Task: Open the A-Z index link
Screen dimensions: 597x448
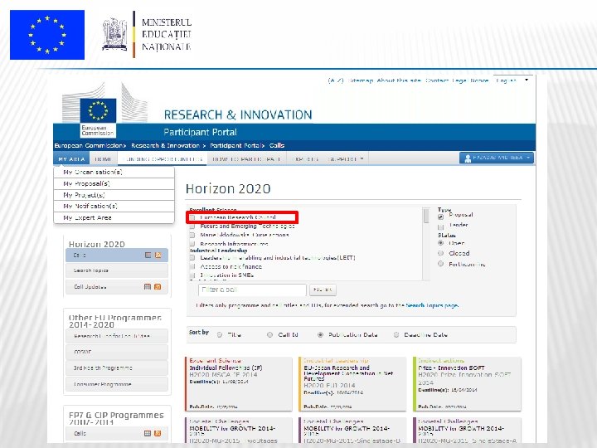Action: (336, 80)
